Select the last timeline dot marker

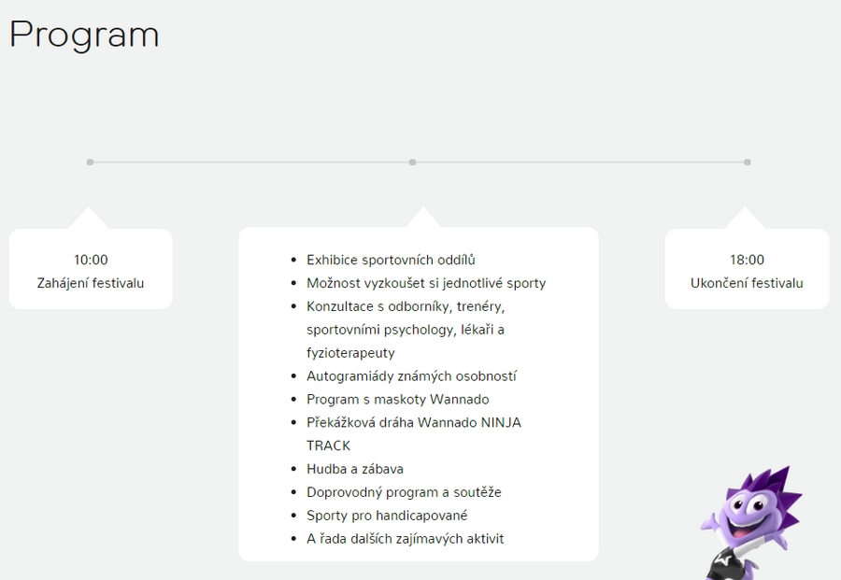tap(748, 162)
